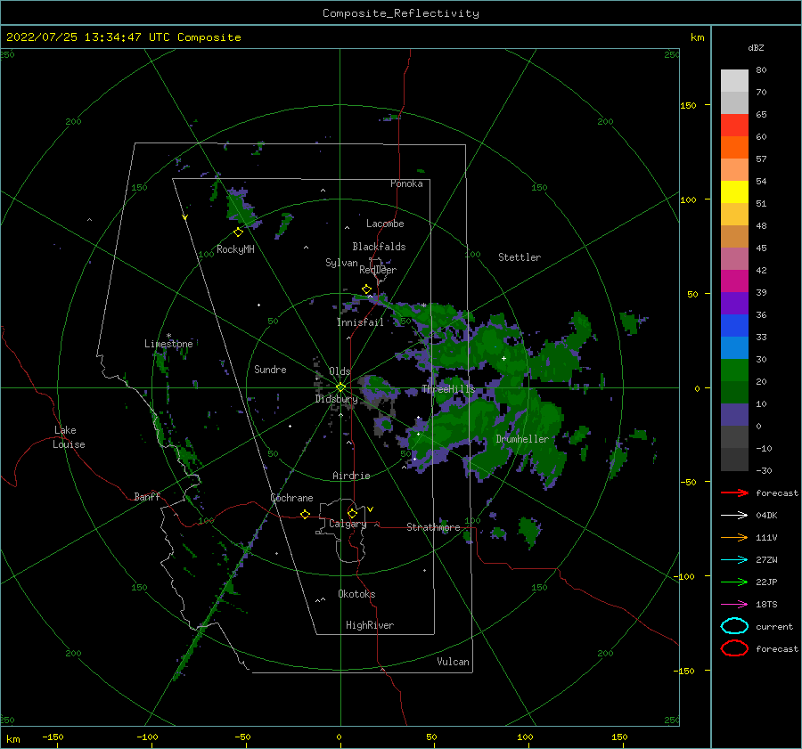Click the HighRiver town label
Screen dimensions: 802x749
(370, 625)
